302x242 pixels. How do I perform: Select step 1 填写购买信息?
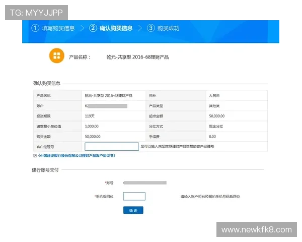53,28
